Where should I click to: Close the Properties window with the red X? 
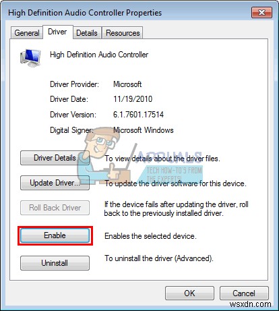coord(261,12)
